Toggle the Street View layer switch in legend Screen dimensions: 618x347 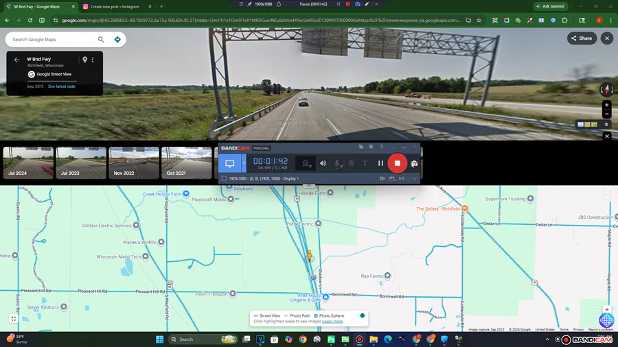360,315
